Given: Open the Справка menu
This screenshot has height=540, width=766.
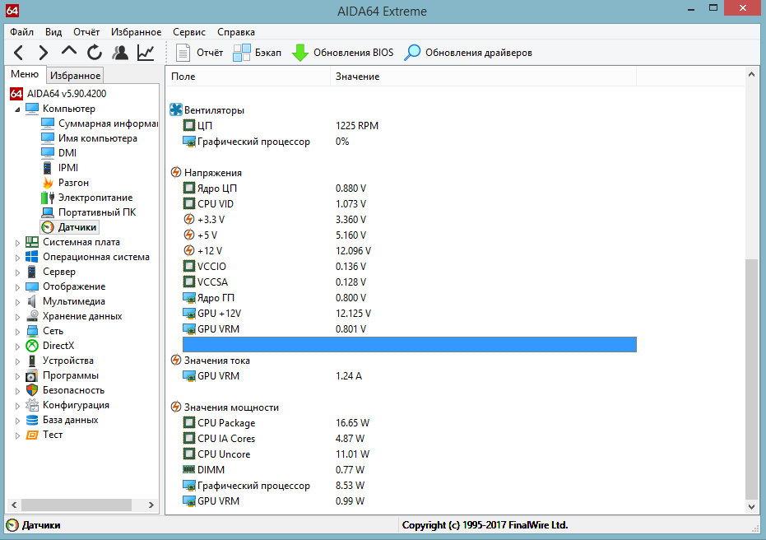Looking at the screenshot, I should coord(236,32).
